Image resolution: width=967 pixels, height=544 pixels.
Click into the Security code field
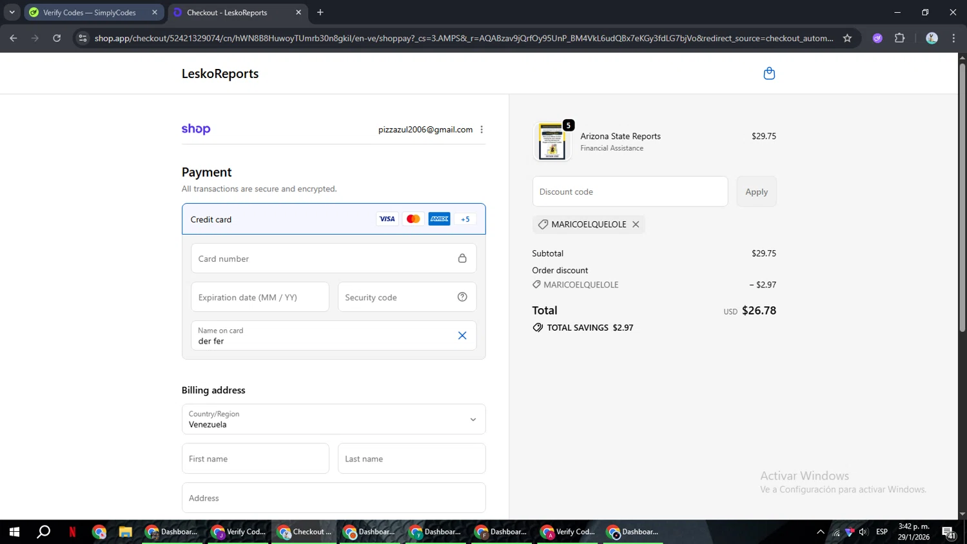(407, 297)
